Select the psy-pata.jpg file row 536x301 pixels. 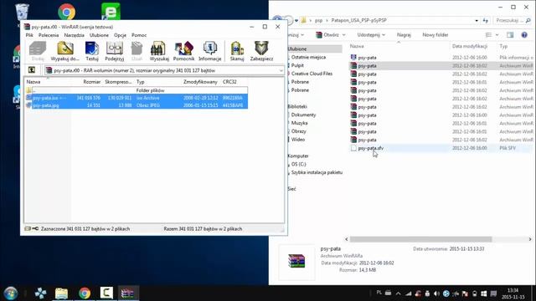pos(137,105)
